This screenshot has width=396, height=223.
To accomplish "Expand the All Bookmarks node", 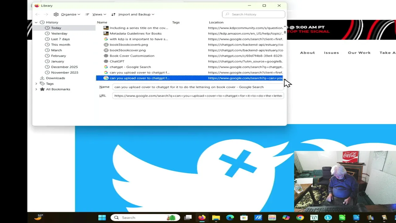I will tap(36, 89).
